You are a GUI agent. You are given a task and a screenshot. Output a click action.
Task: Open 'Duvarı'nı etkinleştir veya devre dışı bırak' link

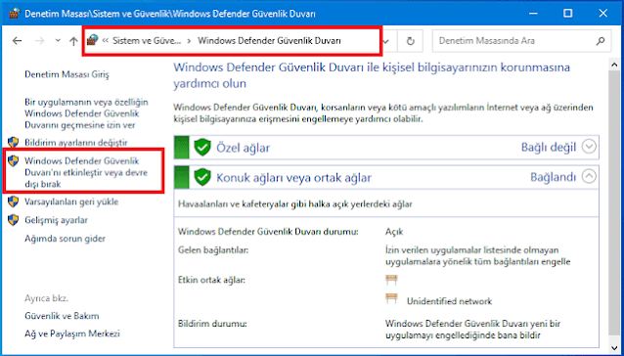[86, 173]
